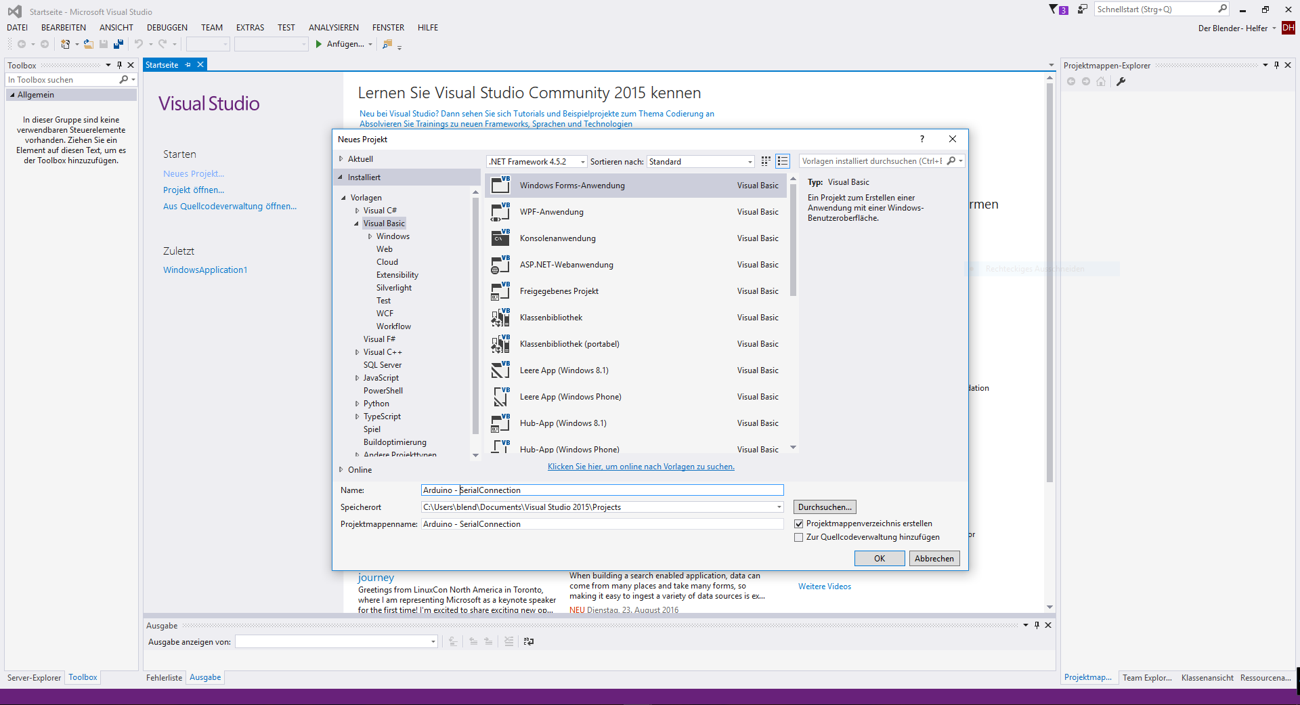Click the Save All toolbar icon
Viewport: 1300px width, 705px height.
(118, 44)
